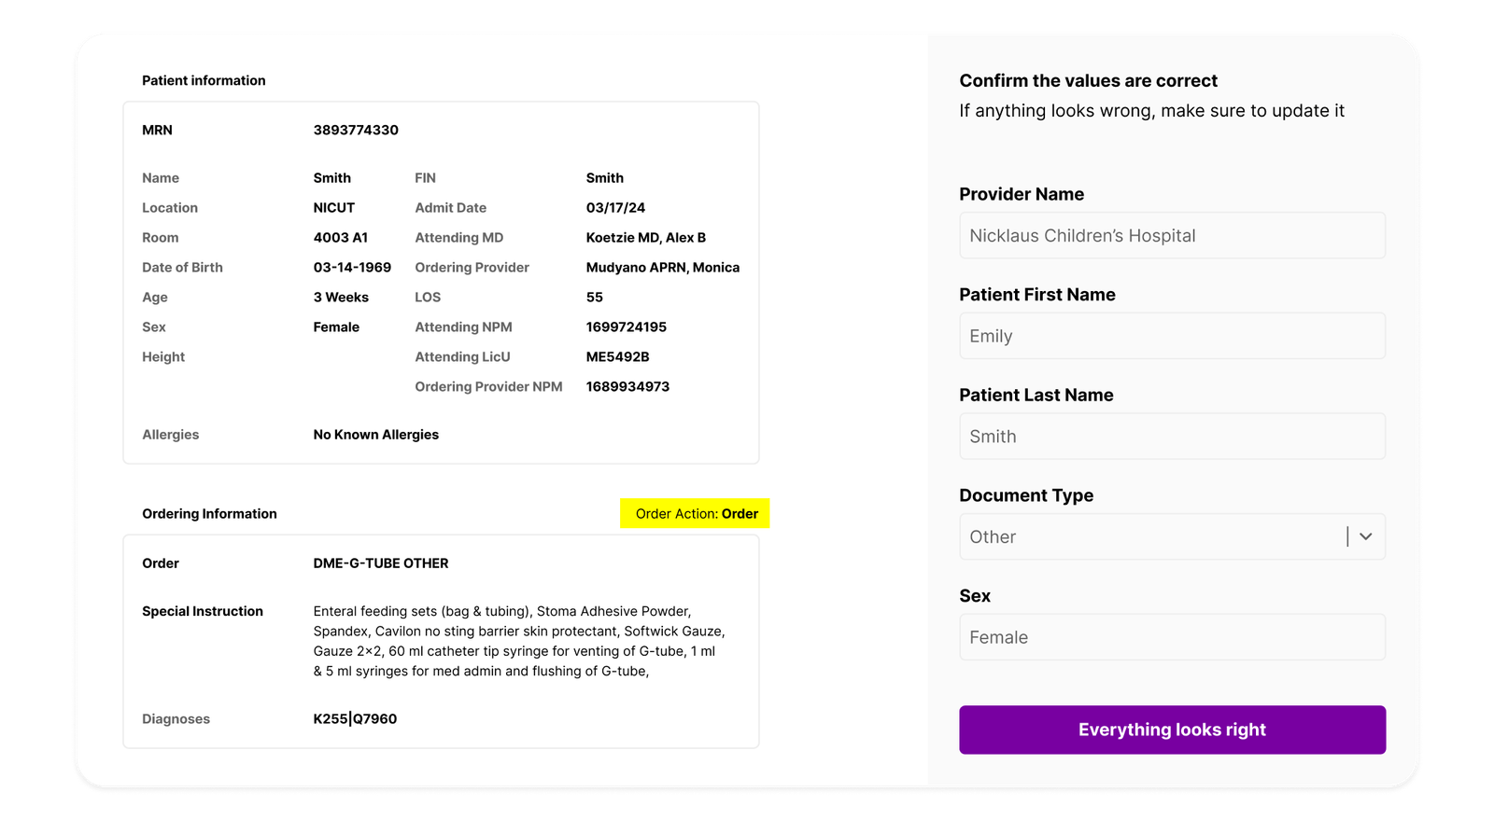Select the DME-G-TUBE OTHER order entry
The width and height of the screenshot is (1494, 820).
coord(381,563)
